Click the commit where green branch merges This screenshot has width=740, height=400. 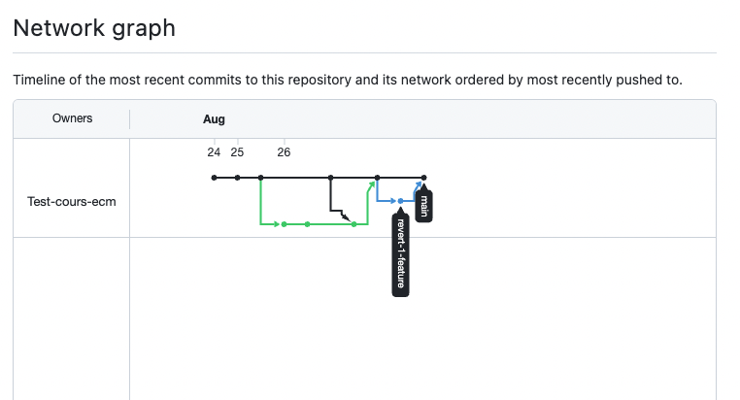377,178
